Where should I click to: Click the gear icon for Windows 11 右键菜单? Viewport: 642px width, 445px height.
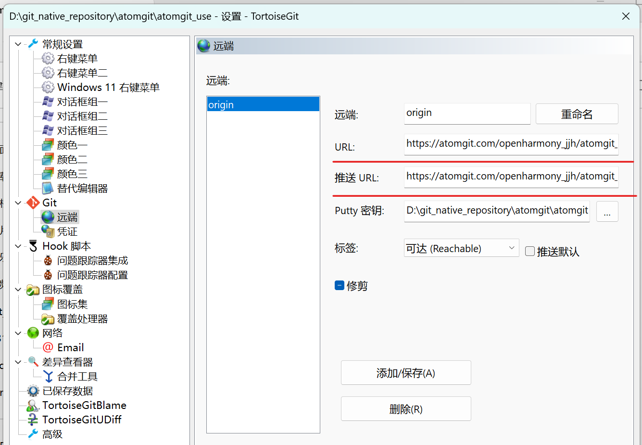click(x=48, y=87)
